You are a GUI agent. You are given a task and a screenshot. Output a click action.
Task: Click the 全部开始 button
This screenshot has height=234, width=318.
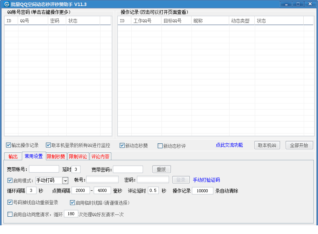[299, 145]
